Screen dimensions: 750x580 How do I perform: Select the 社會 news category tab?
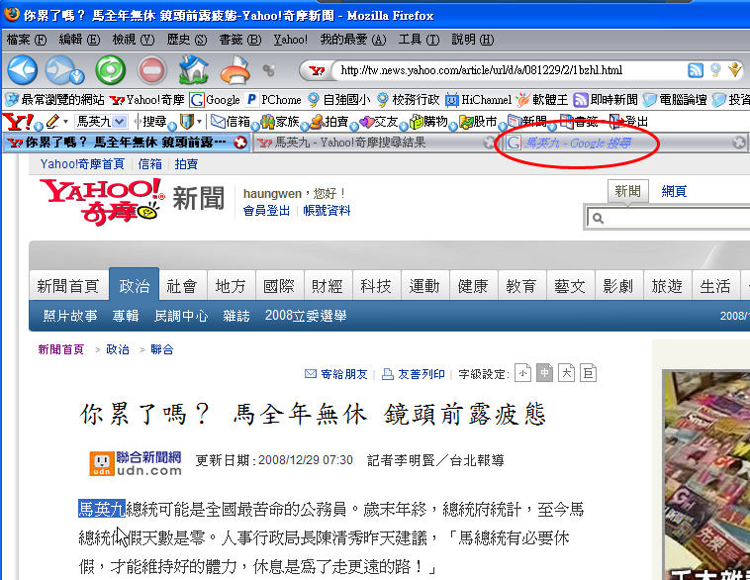[x=182, y=286]
